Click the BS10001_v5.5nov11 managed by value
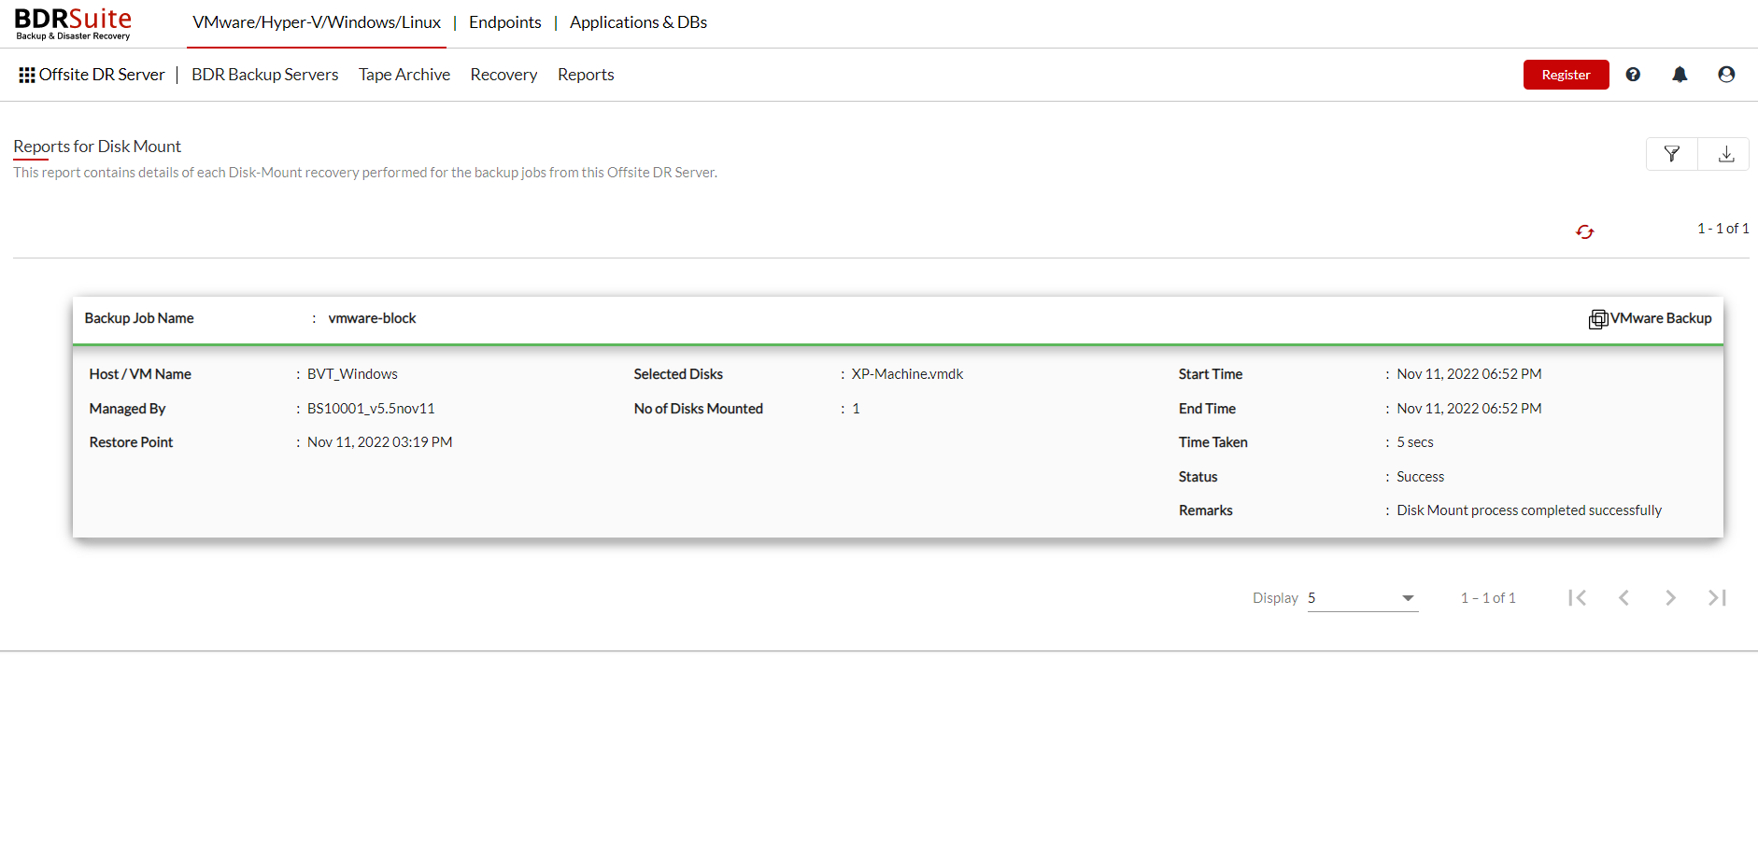The width and height of the screenshot is (1758, 852). [371, 409]
